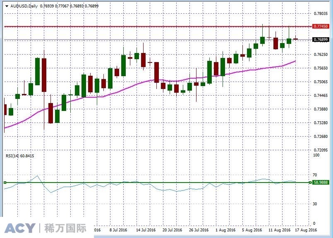Select the current price label 0.76899

(321, 39)
